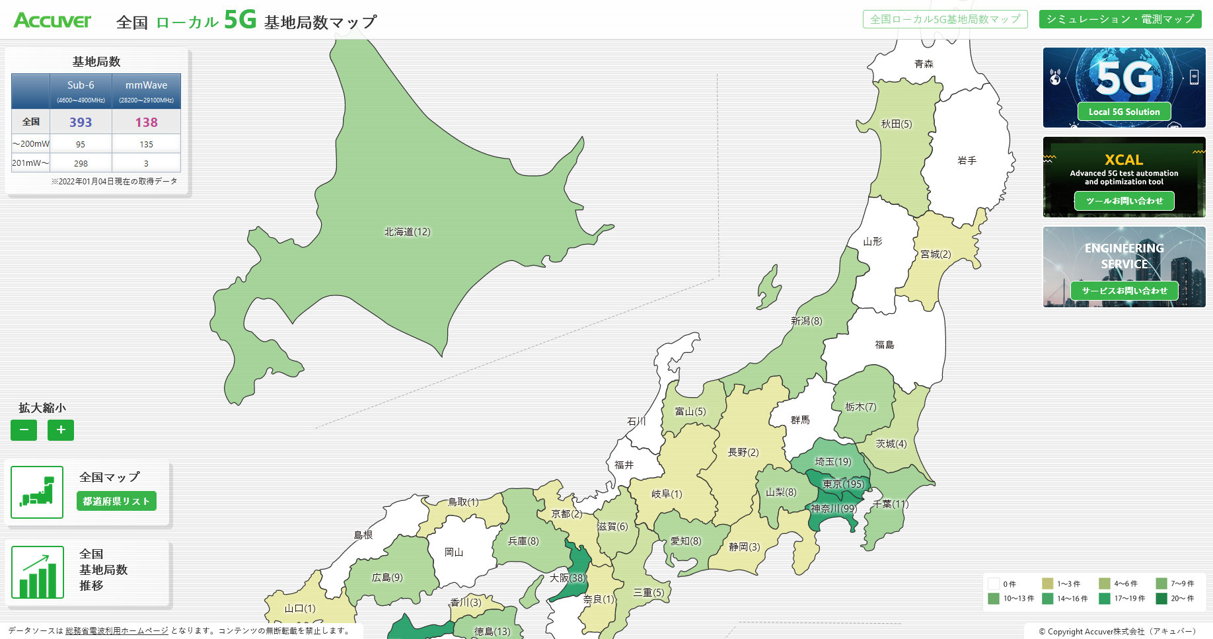The height and width of the screenshot is (639, 1213).
Task: Open the 総務省電波利用ホームページ link
Action: click(116, 631)
